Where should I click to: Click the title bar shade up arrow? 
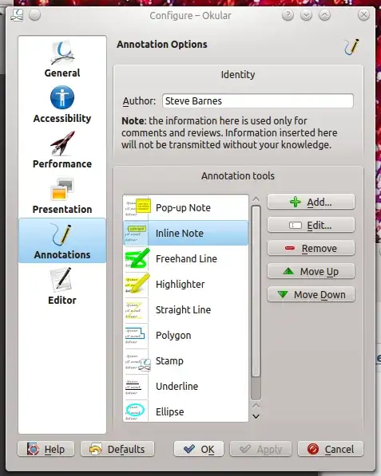pyautogui.click(x=324, y=15)
